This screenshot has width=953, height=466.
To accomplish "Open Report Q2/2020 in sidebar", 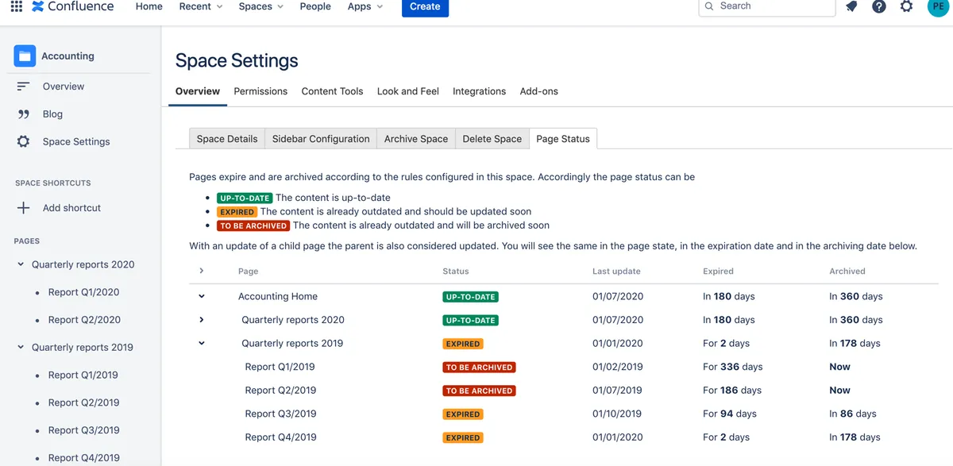I will click(84, 320).
